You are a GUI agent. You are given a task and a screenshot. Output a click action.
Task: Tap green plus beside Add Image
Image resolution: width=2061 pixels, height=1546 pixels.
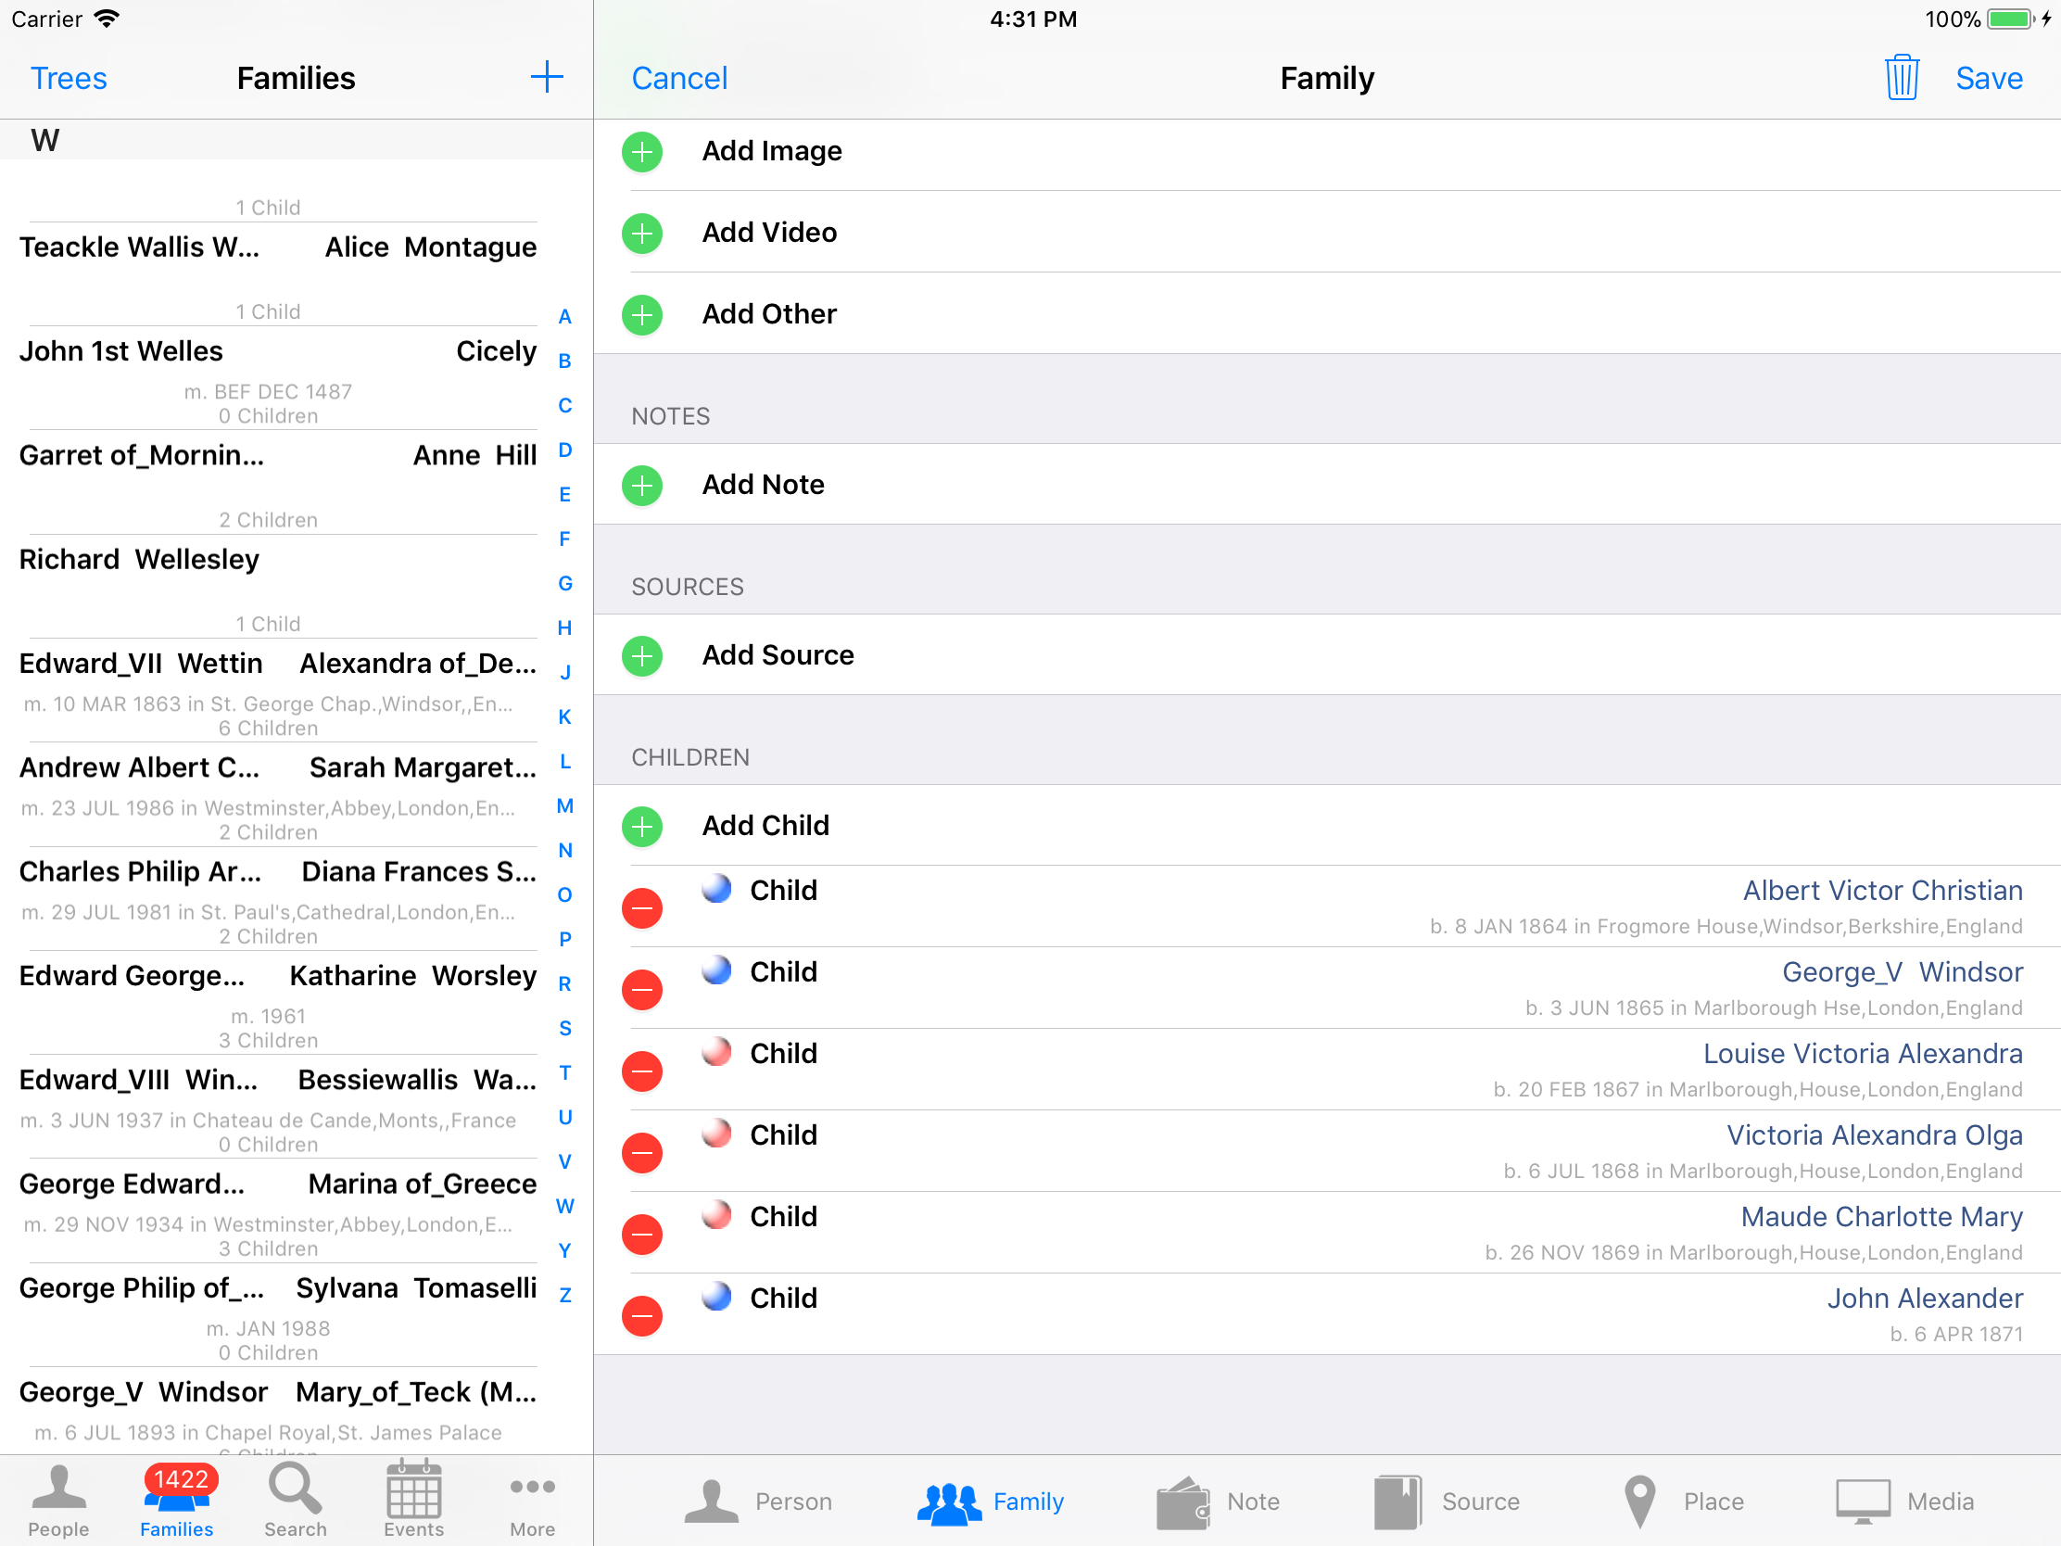(642, 151)
